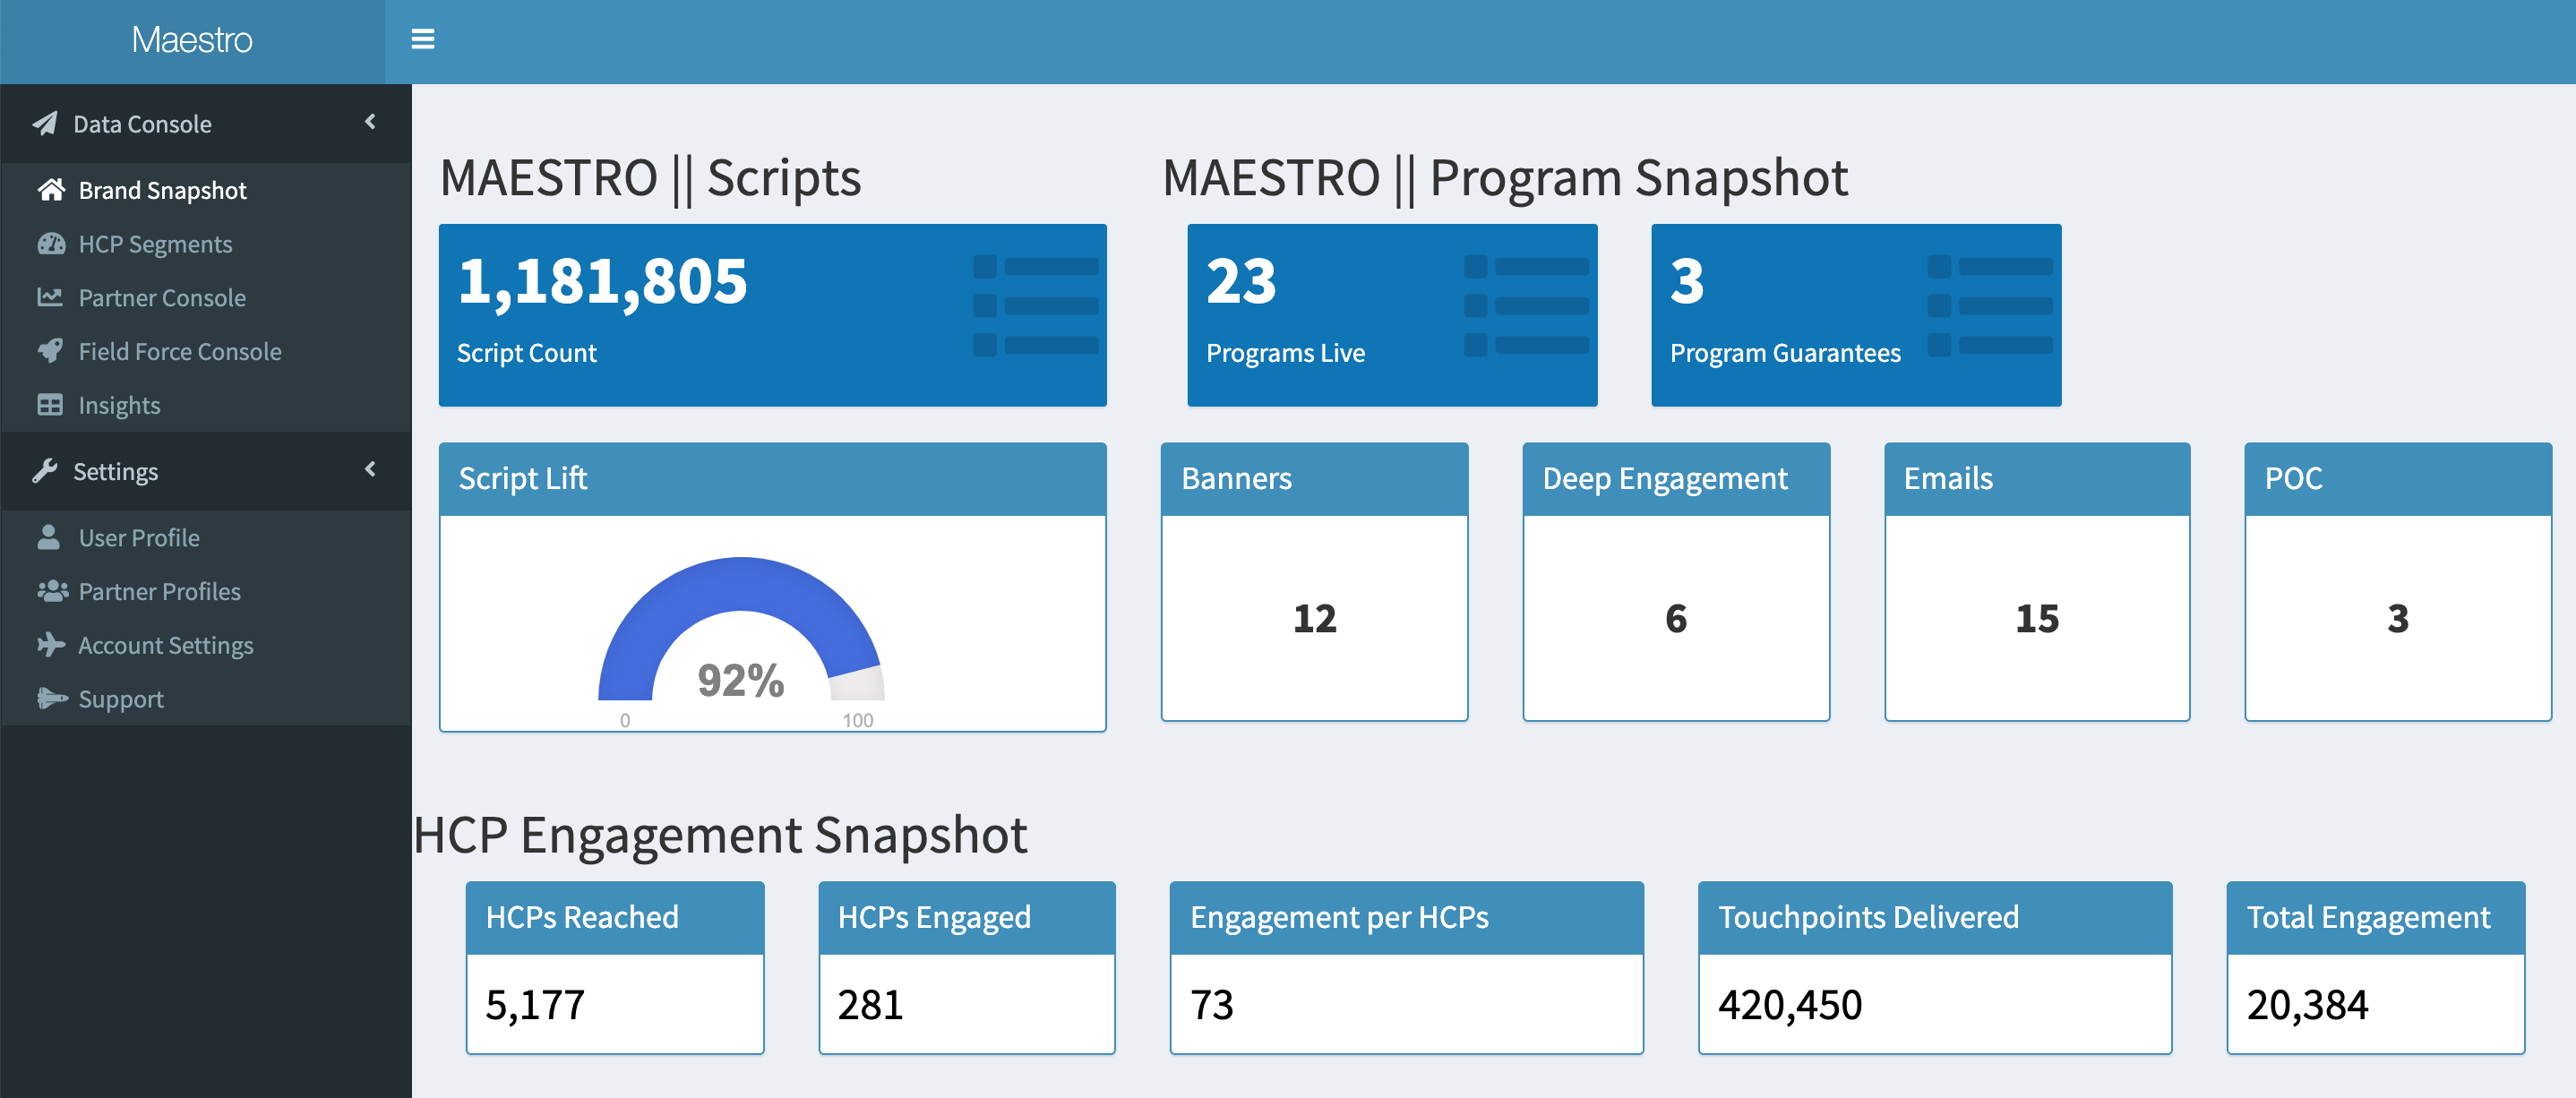Click the Maestro logo link
Viewport: 2576px width, 1098px height.
coord(192,40)
